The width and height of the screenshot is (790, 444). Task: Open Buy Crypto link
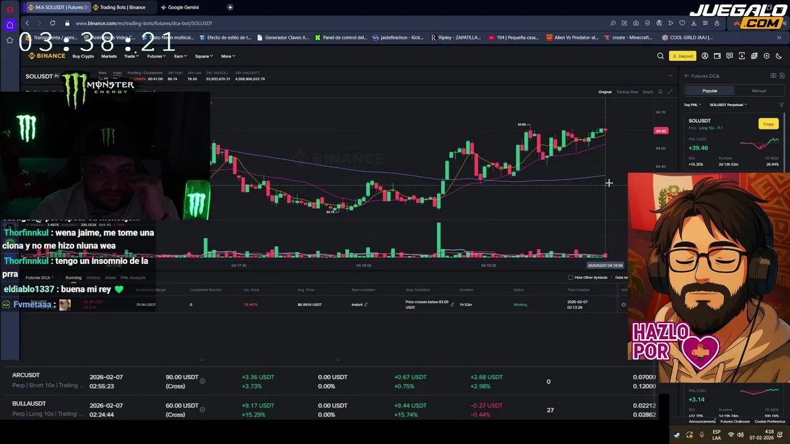(x=83, y=56)
